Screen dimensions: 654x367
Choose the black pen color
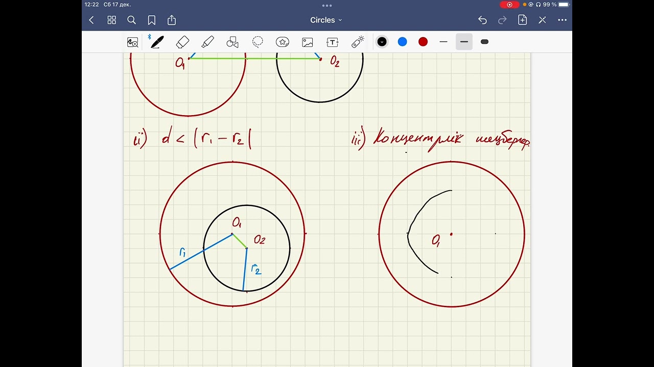[x=382, y=42]
